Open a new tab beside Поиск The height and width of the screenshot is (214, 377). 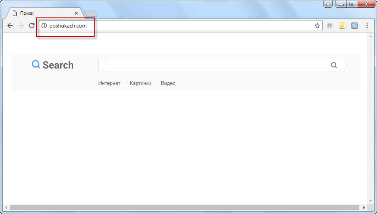click(91, 14)
